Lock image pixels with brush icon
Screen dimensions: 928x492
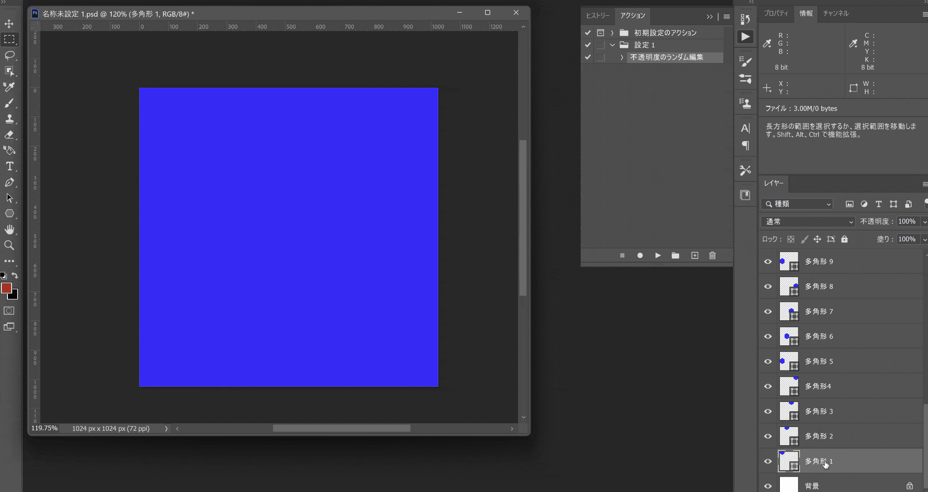[x=805, y=239]
